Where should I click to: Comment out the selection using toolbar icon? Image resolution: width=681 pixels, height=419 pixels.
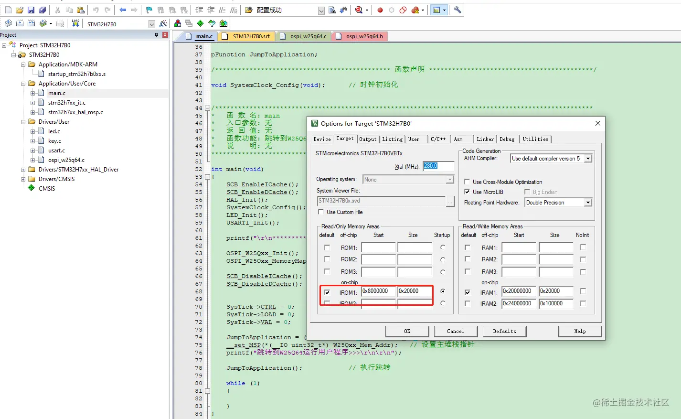pyautogui.click(x=222, y=10)
